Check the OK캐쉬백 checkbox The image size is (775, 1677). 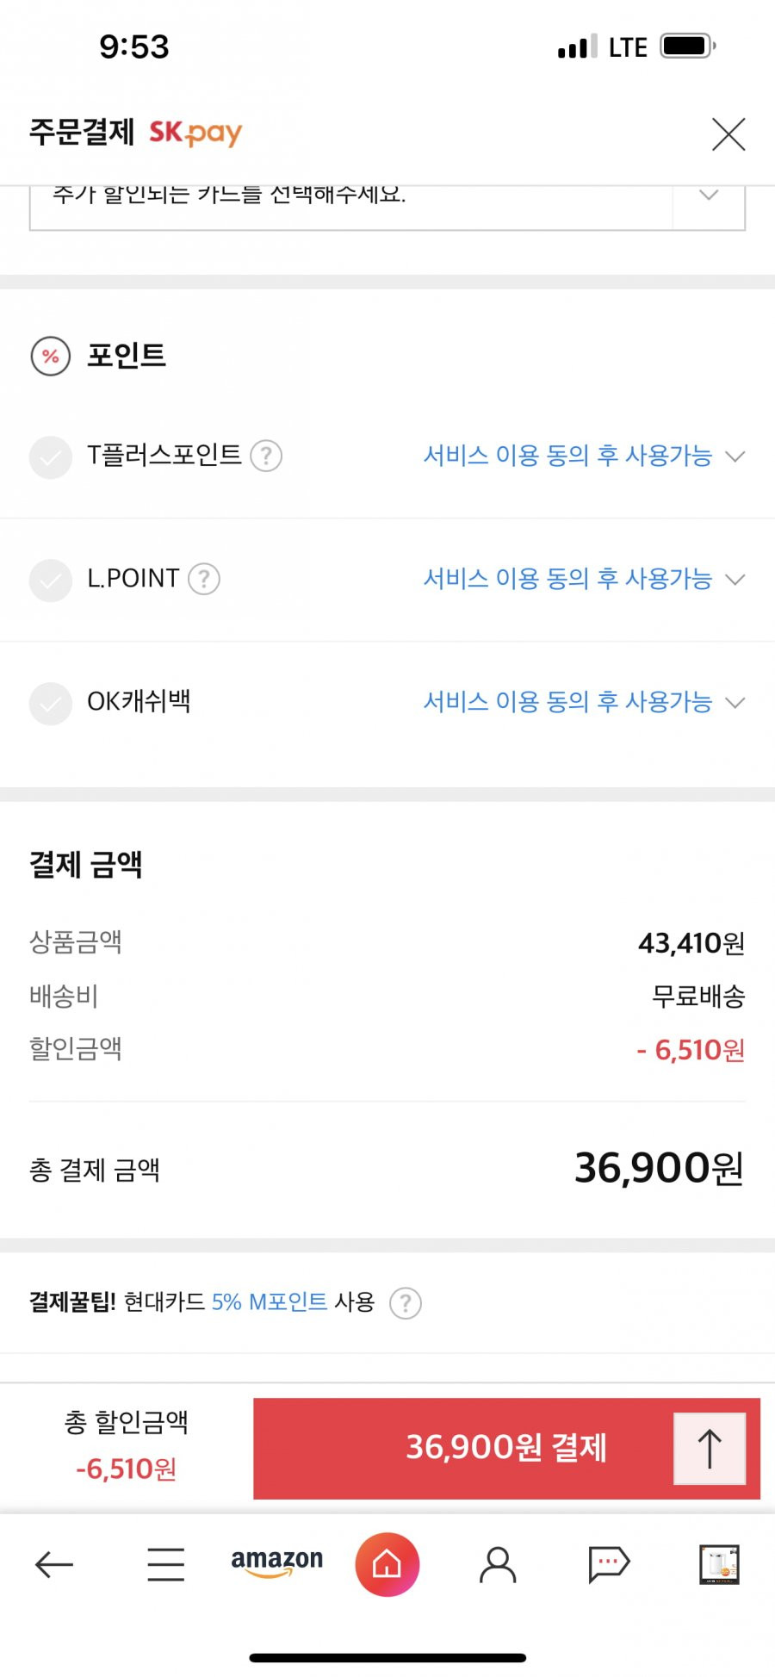pyautogui.click(x=51, y=703)
